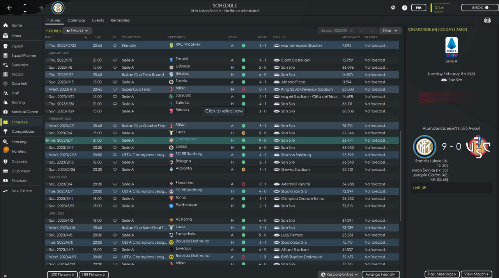Switch to the Calendar tab
The width and height of the screenshot is (499, 278).
point(76,20)
